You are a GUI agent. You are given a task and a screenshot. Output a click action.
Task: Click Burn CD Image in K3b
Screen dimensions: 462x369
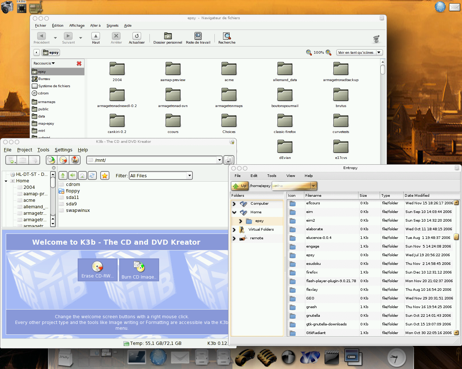[139, 270]
